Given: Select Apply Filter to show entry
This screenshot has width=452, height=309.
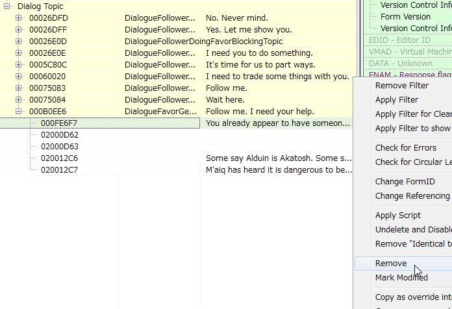Looking at the screenshot, I should 414,129.
